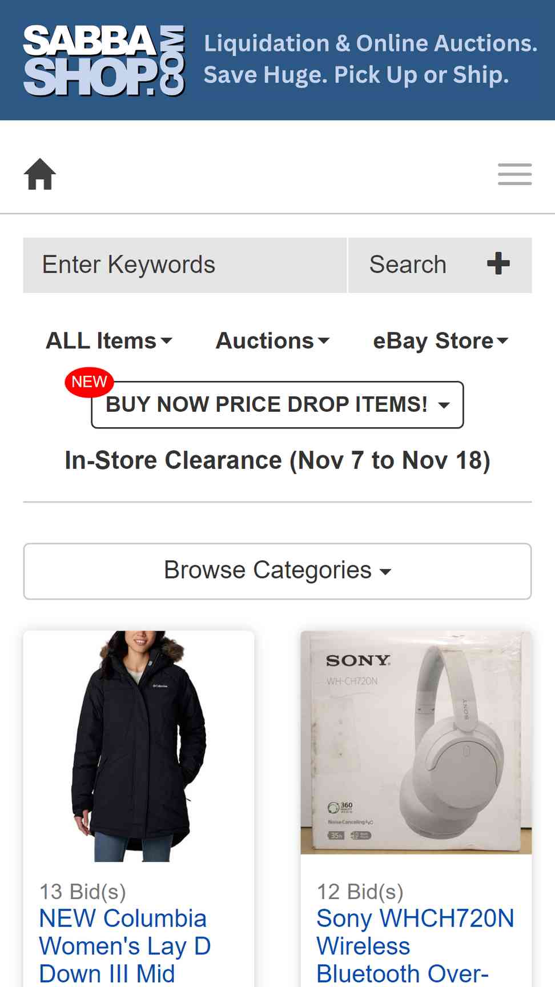Click the 13 Bid(s) label
The height and width of the screenshot is (987, 555).
click(x=83, y=892)
